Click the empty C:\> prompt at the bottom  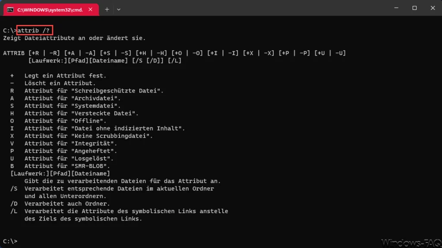pos(10,241)
